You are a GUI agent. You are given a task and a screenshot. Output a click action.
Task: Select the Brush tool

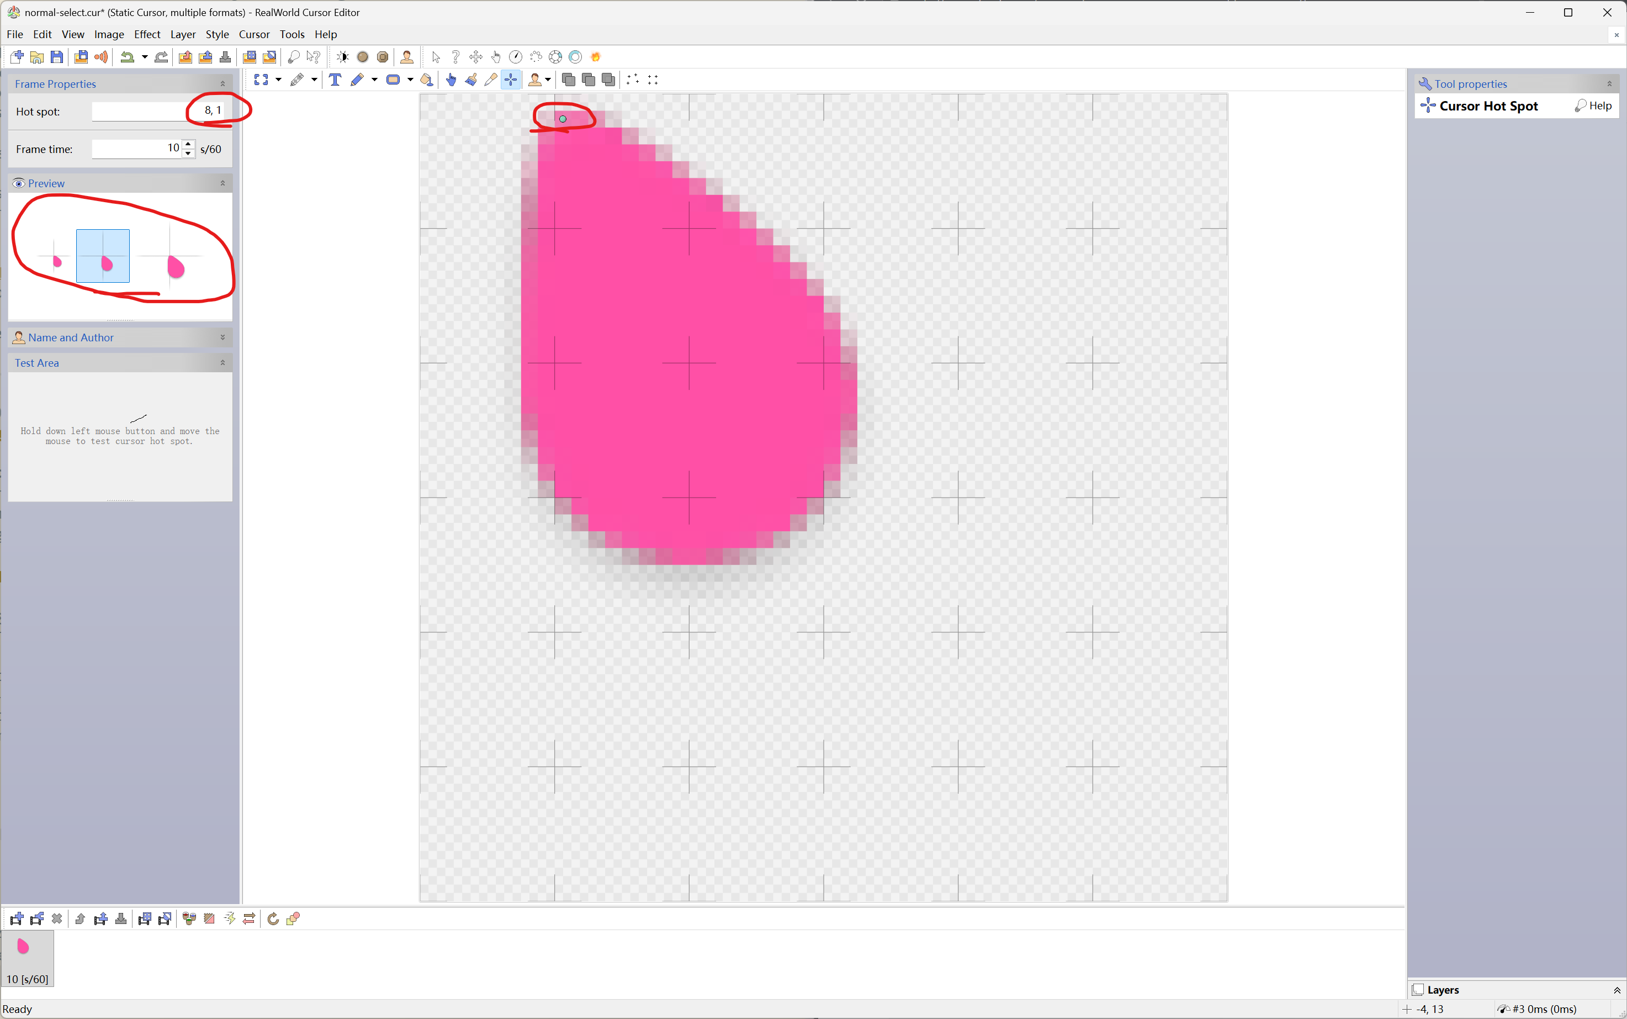471,80
